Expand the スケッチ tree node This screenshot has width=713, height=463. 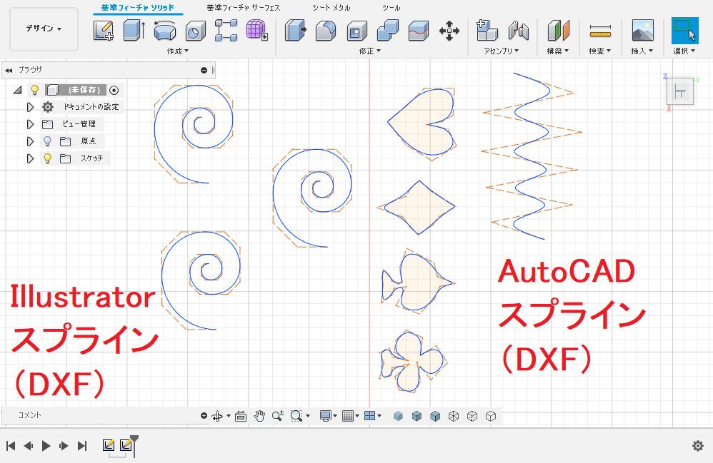pos(30,158)
